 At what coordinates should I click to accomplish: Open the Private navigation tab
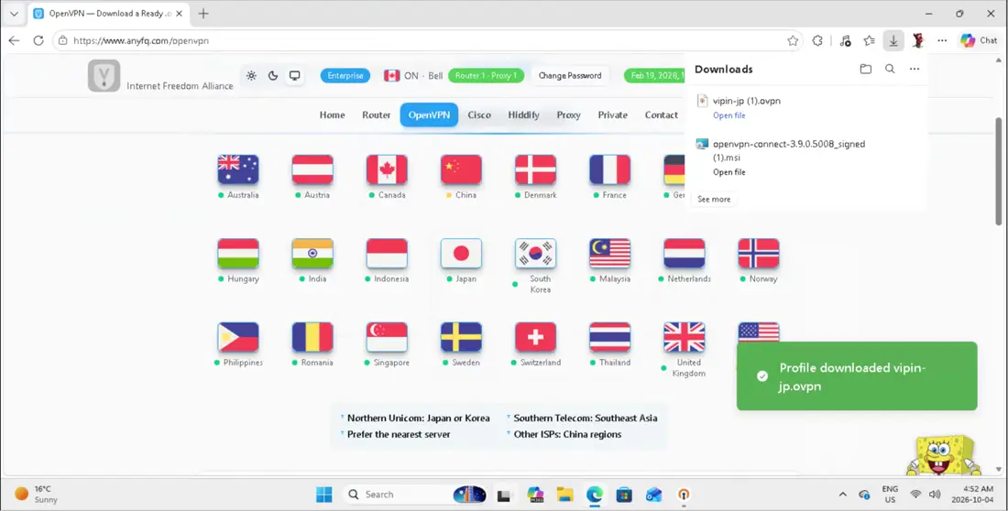613,115
